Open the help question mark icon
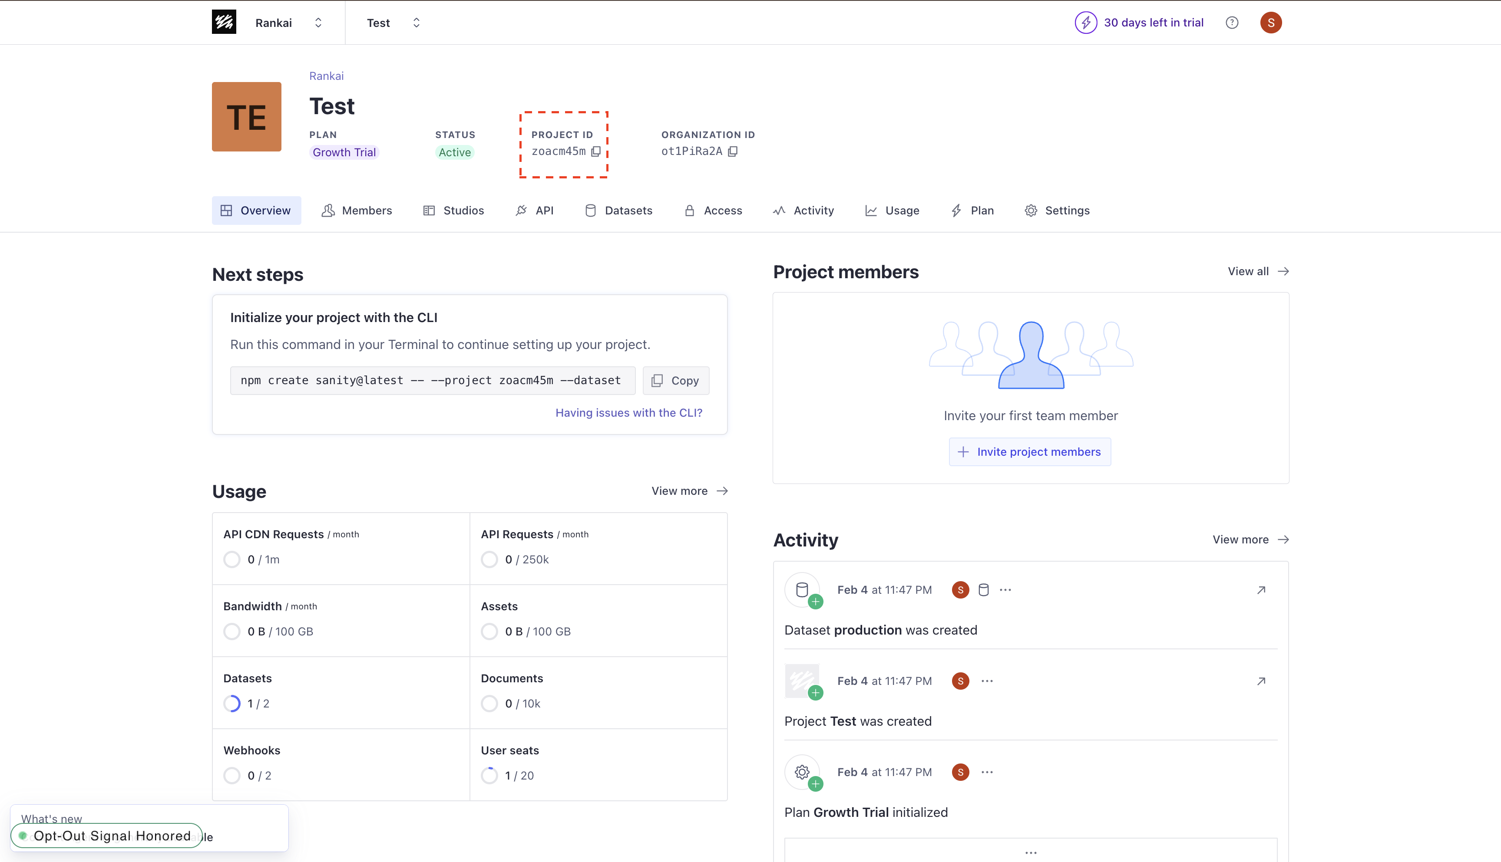1501x862 pixels. (x=1232, y=23)
